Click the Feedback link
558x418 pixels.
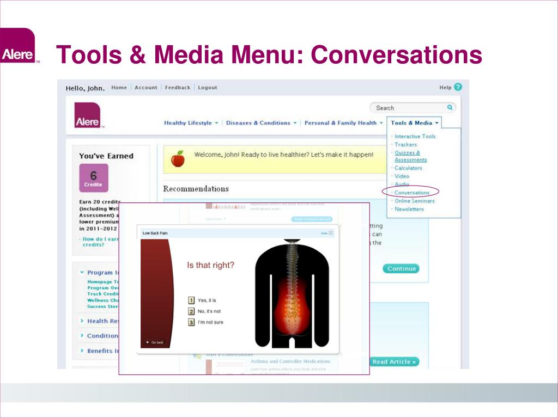coord(178,88)
